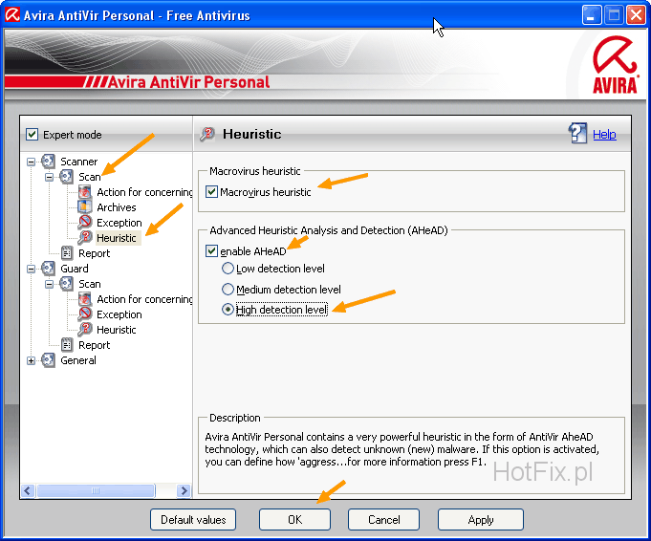Collapse the Scanner tree node
The height and width of the screenshot is (541, 651).
pos(32,162)
